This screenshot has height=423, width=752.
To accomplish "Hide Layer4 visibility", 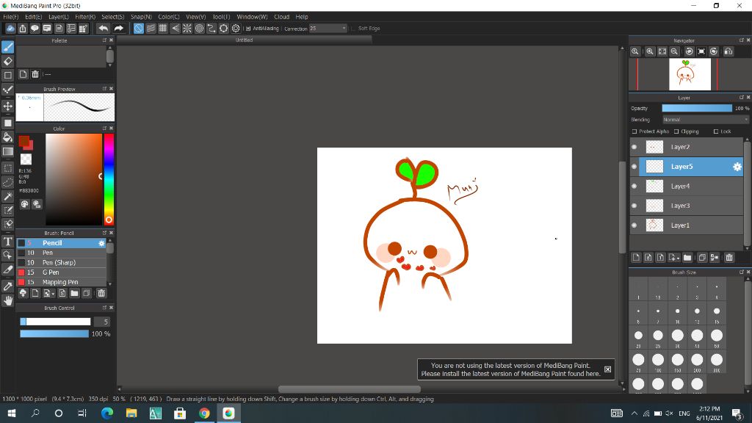I will pos(634,186).
